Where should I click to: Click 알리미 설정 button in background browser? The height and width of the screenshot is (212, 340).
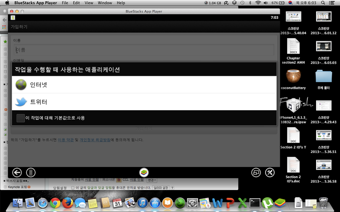pyautogui.click(x=161, y=188)
